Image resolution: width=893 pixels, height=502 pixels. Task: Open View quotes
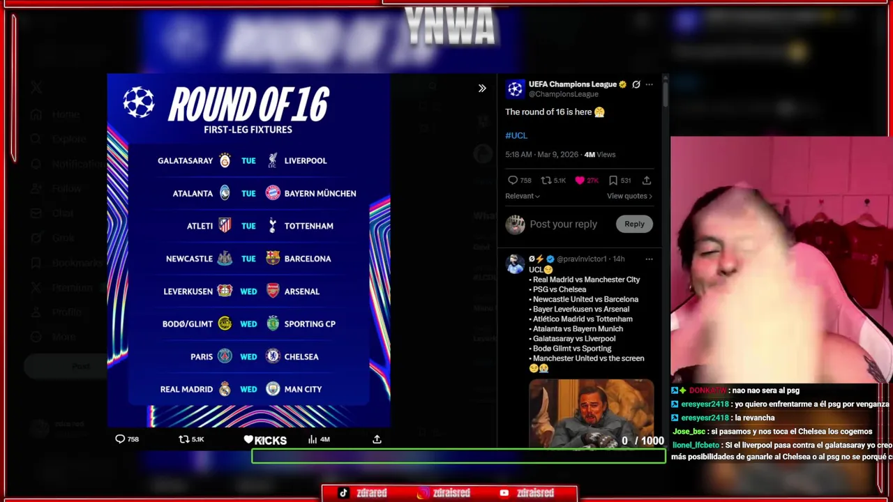click(x=629, y=196)
